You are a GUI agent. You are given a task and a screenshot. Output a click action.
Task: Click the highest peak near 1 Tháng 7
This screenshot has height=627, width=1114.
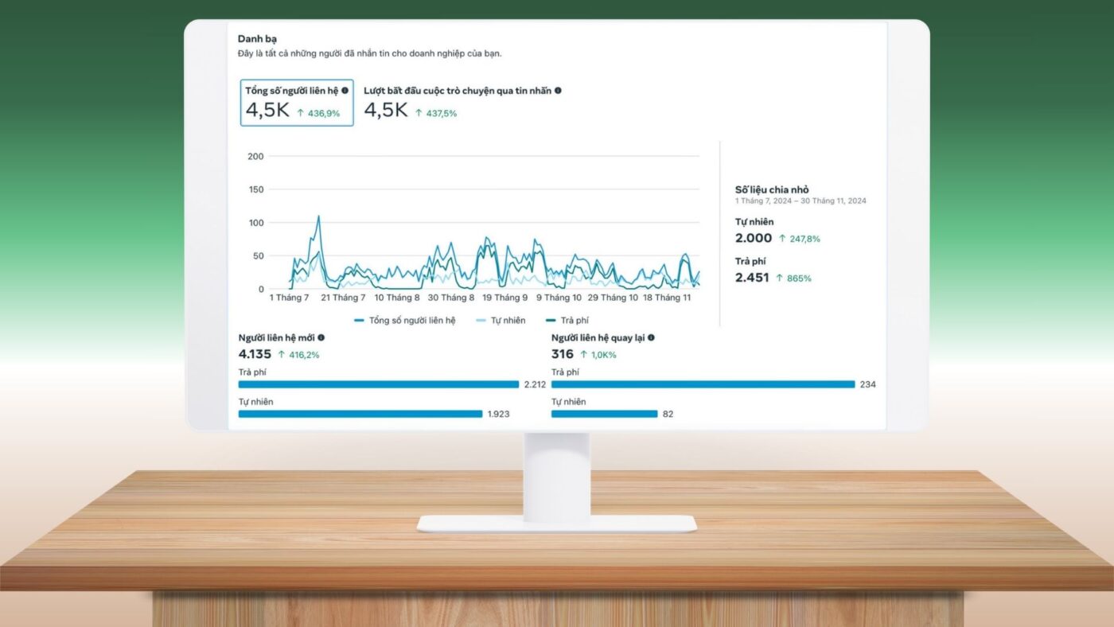tap(318, 216)
